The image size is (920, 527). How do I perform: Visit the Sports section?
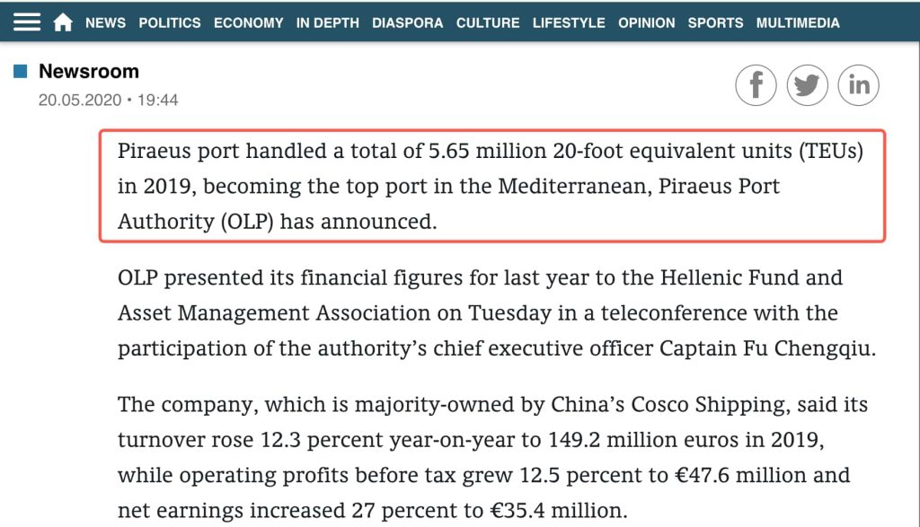tap(715, 22)
